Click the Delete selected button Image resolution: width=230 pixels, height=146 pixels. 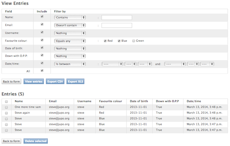[36, 141]
